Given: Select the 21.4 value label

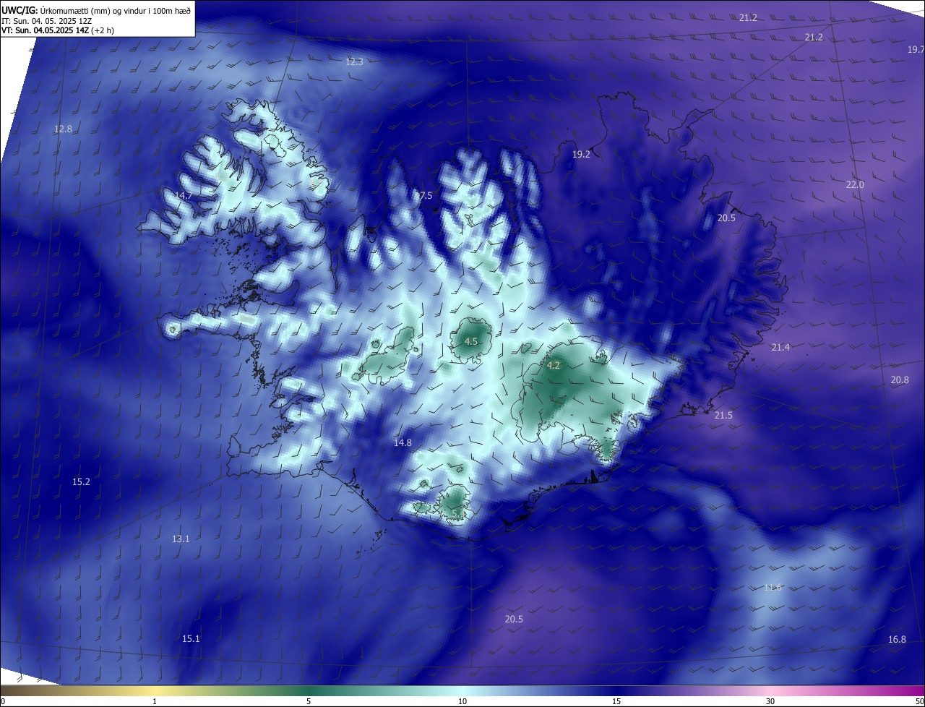Looking at the screenshot, I should (780, 348).
